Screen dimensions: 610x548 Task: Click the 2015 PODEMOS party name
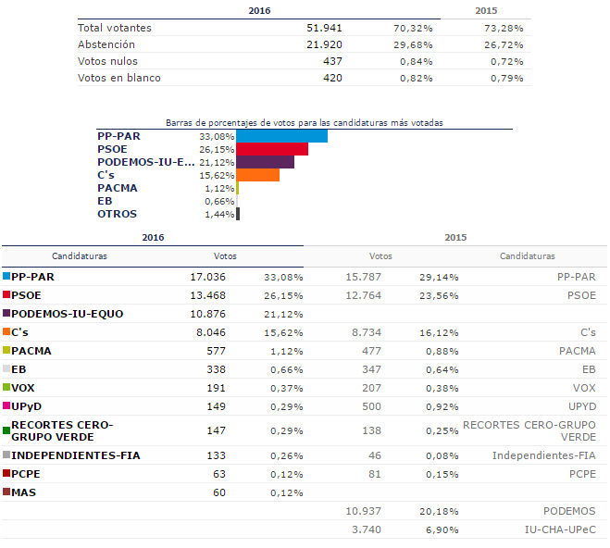569,511
